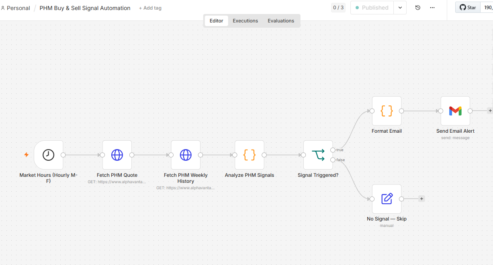493x265 pixels.
Task: Click the GET URL subtitle under Fetch PHM Quote
Action: tap(117, 182)
